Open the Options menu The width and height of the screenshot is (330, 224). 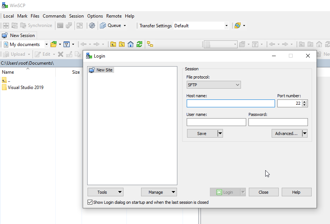point(95,16)
